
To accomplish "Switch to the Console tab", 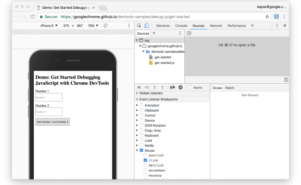I will [181, 26].
